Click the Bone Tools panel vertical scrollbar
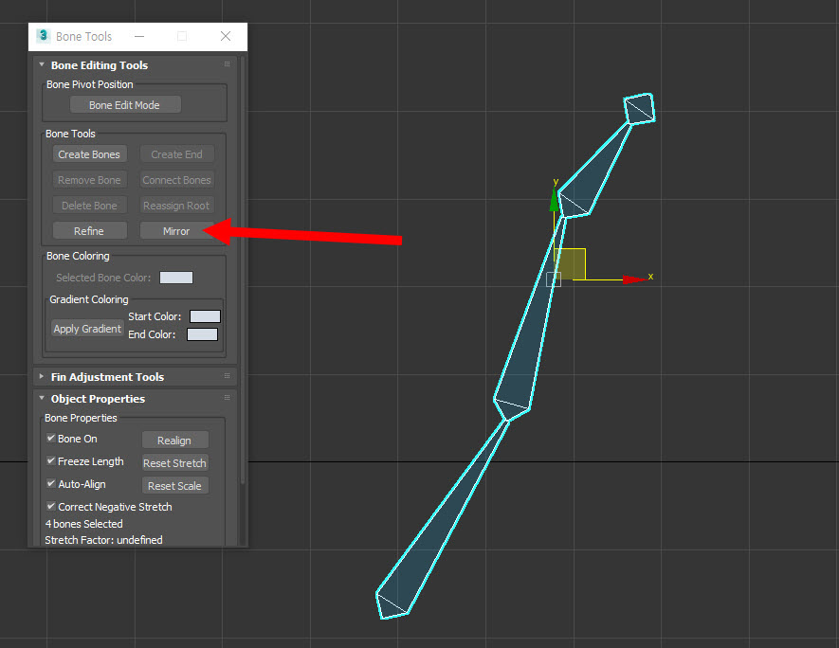This screenshot has height=648, width=839. pos(243,270)
